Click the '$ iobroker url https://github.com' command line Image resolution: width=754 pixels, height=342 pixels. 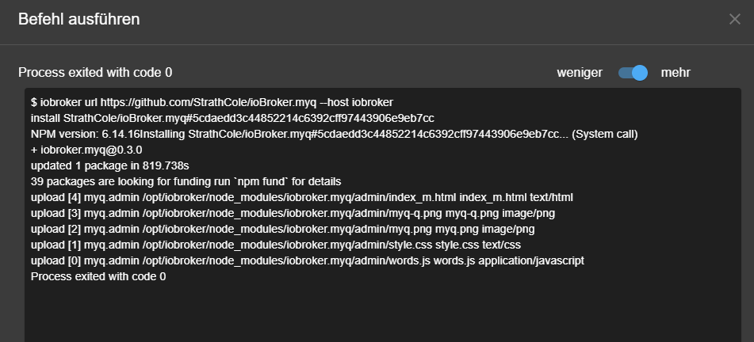pyautogui.click(x=212, y=102)
